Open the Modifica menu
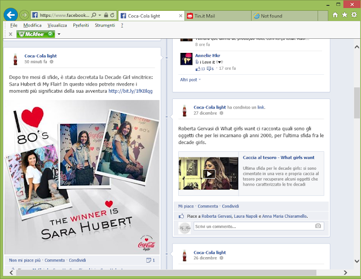This screenshot has height=279, width=361. [33, 25]
